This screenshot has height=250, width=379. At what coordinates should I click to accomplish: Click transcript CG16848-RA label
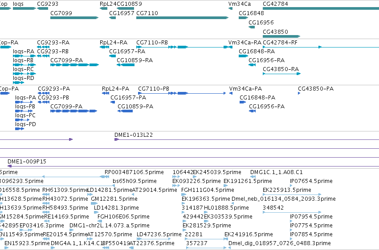(257, 52)
